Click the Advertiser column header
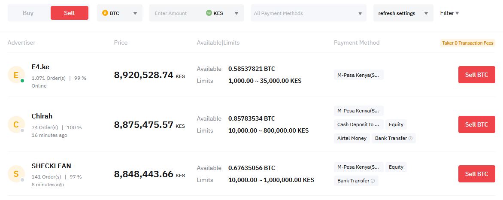 21,42
